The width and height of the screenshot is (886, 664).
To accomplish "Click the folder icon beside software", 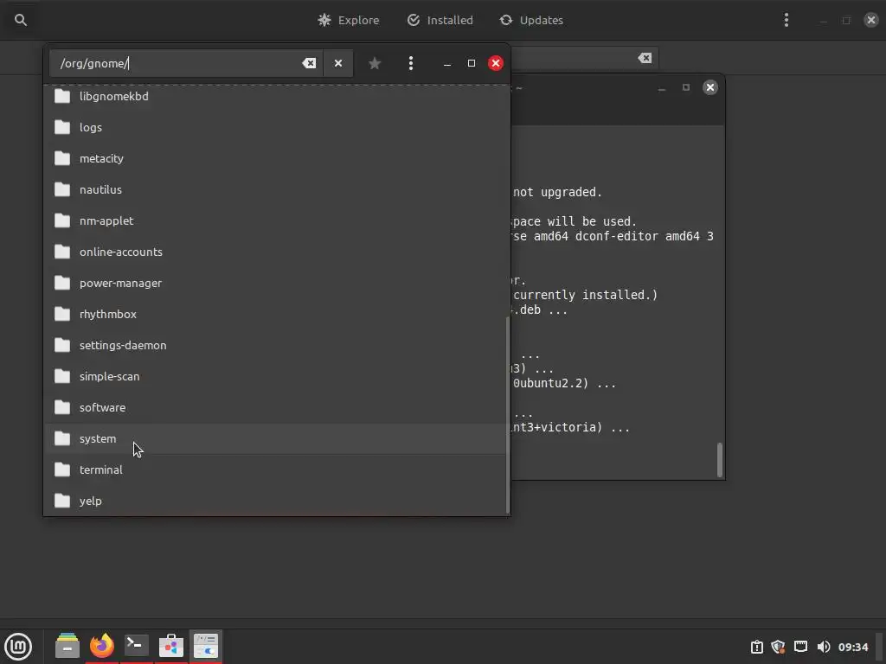I will click(62, 407).
